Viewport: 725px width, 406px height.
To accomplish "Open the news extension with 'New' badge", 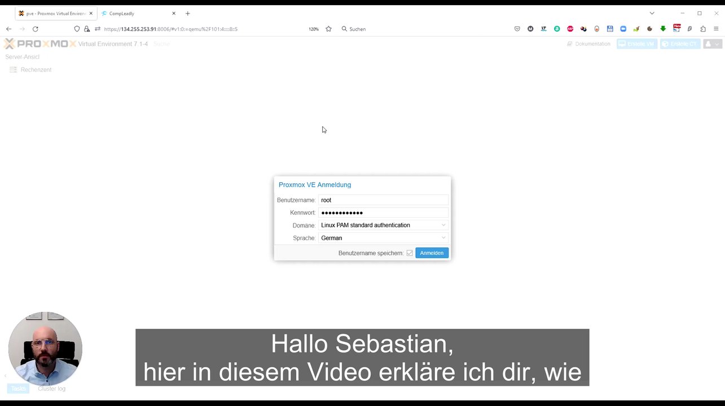I will pos(676,28).
